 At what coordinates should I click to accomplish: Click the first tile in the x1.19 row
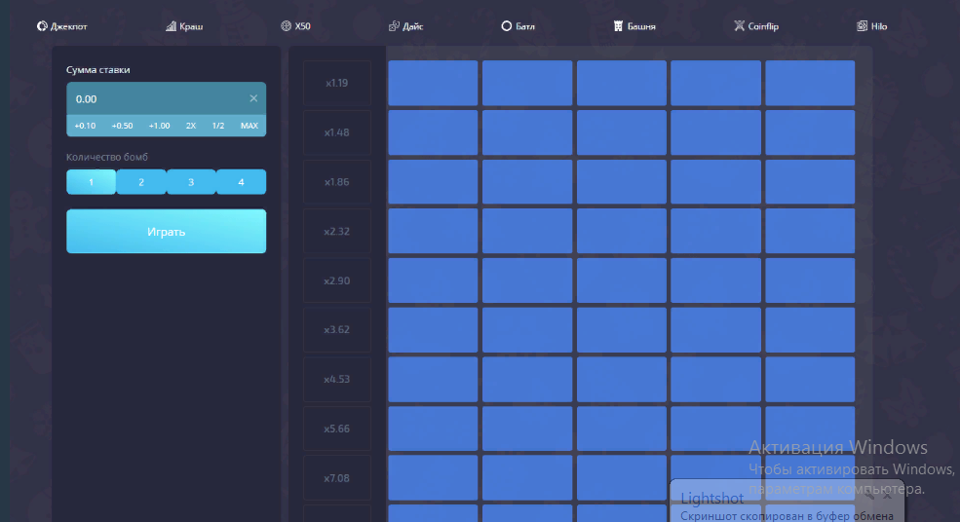tap(433, 83)
